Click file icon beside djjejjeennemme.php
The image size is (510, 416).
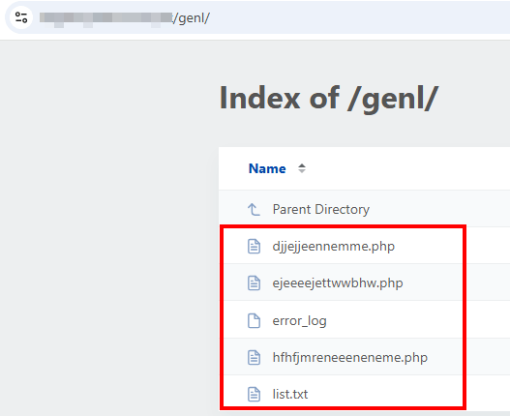coord(254,246)
